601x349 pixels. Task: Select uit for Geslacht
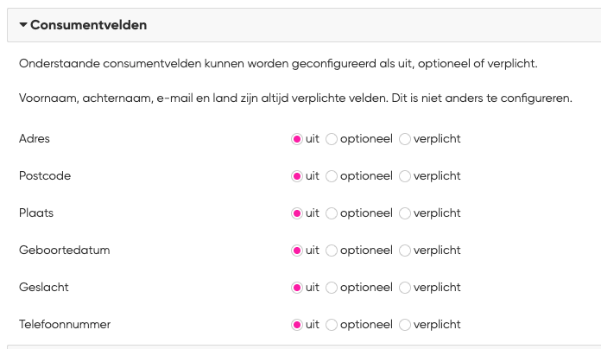297,287
